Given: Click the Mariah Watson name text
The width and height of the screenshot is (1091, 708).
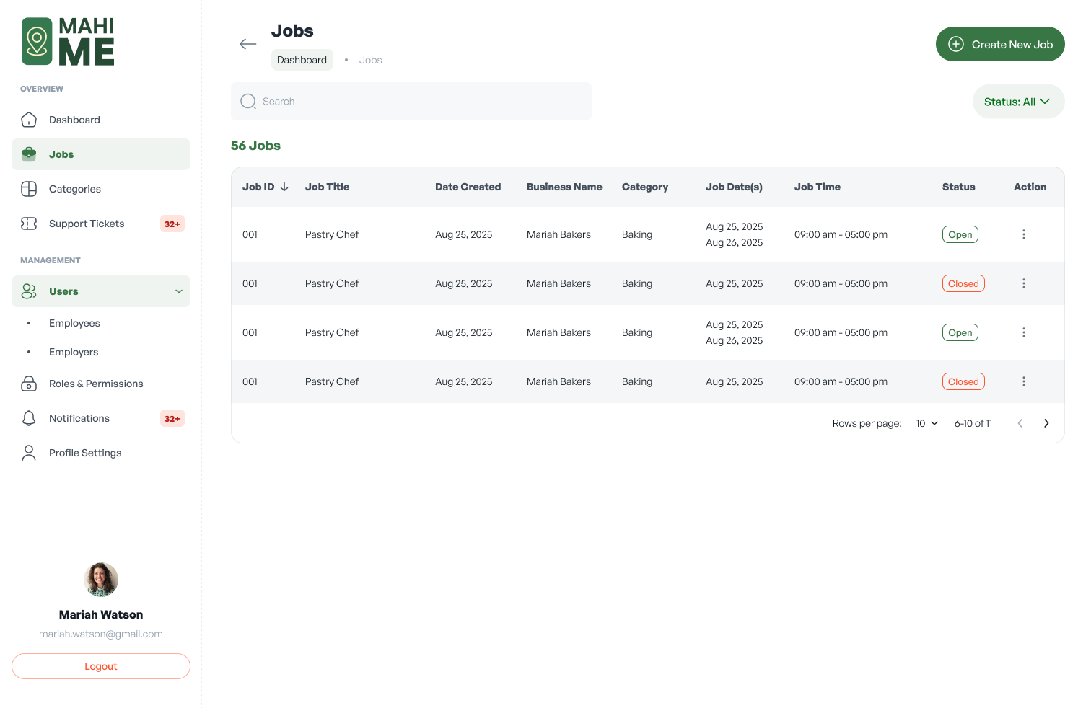Looking at the screenshot, I should [x=101, y=614].
